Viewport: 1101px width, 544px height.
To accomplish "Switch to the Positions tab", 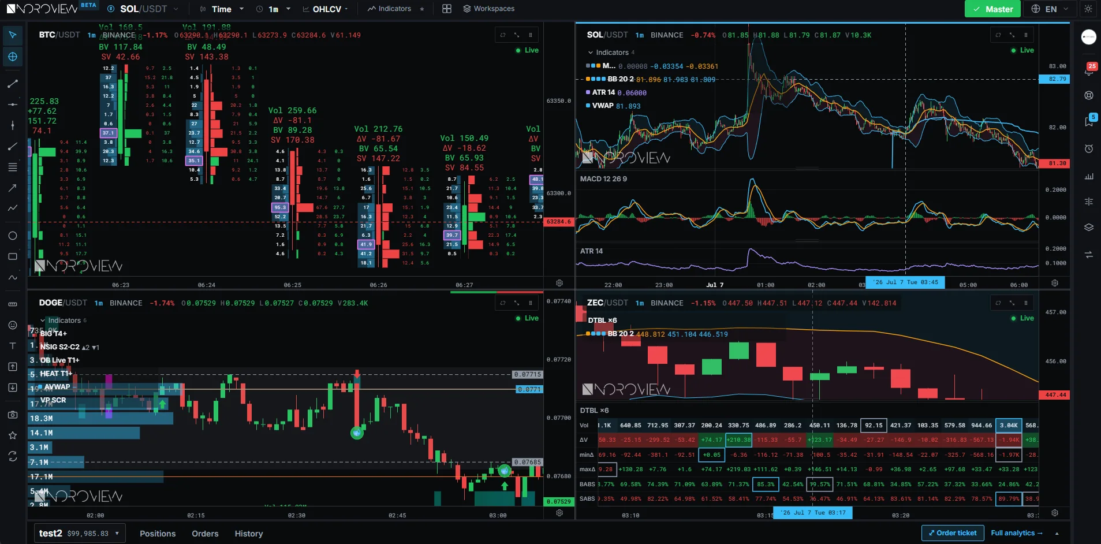I will coord(158,534).
